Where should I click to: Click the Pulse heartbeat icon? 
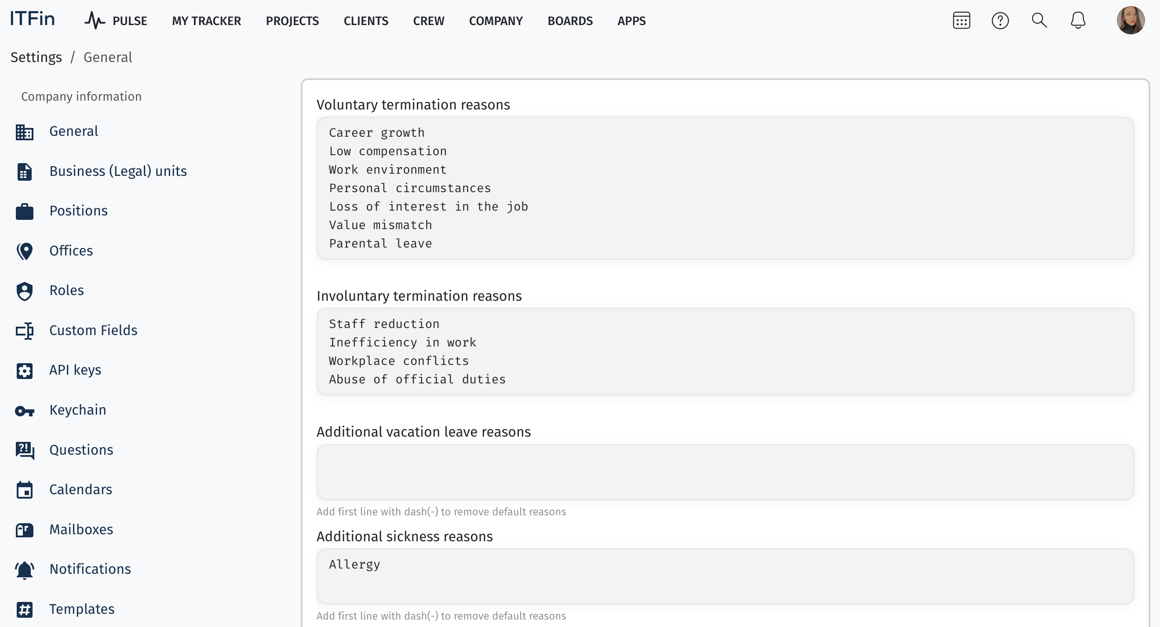95,20
